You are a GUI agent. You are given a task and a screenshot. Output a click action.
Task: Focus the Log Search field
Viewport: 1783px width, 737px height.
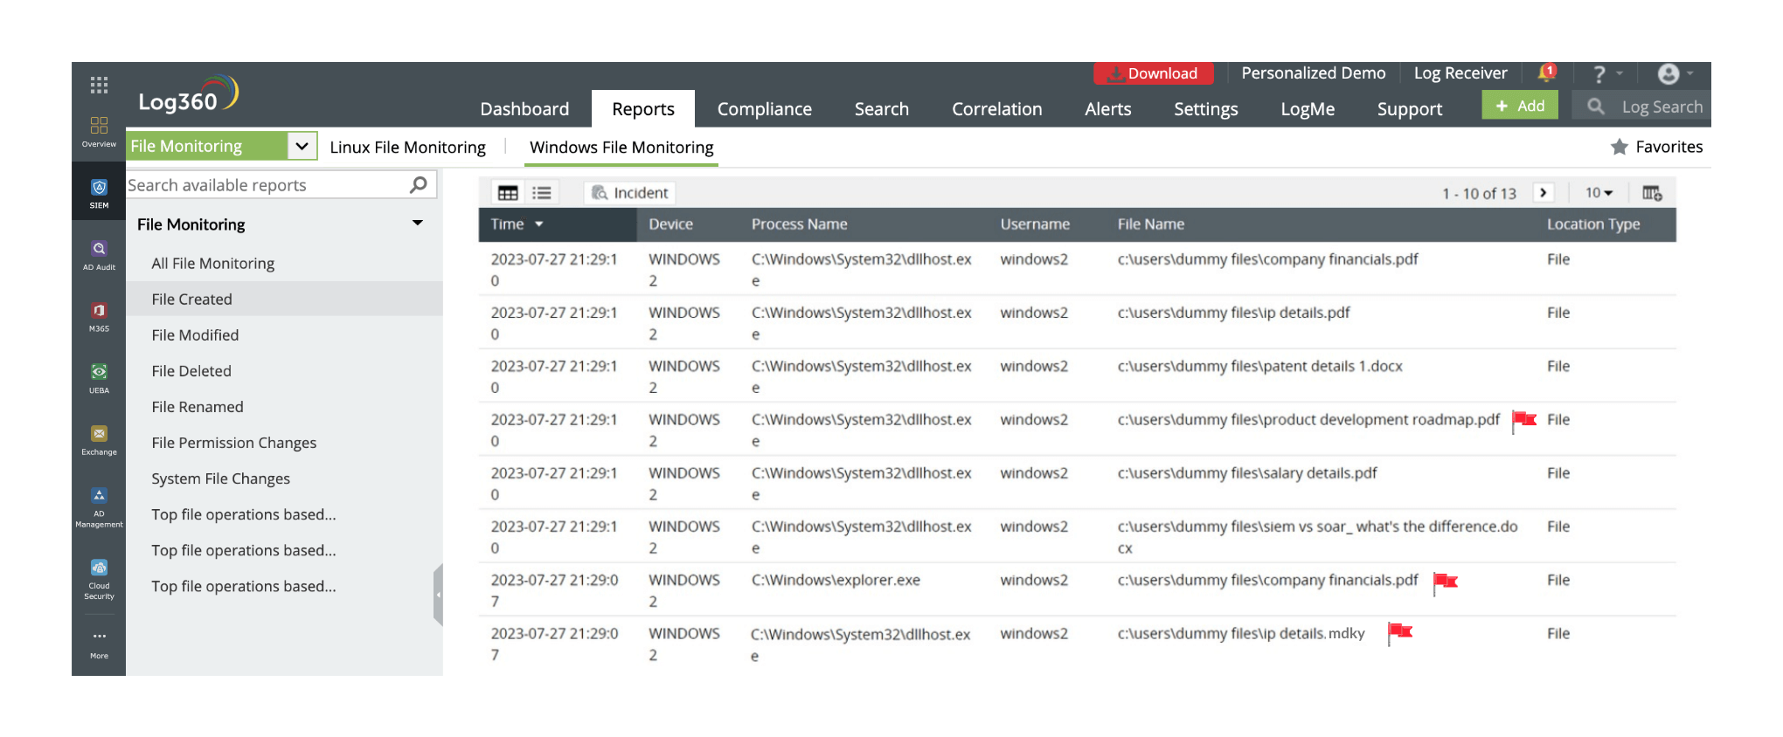tap(1641, 107)
